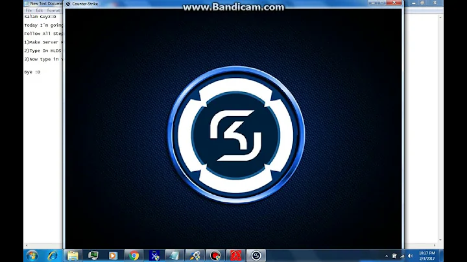
Task: Switch to the Notepad taskbar icon
Action: (x=174, y=256)
